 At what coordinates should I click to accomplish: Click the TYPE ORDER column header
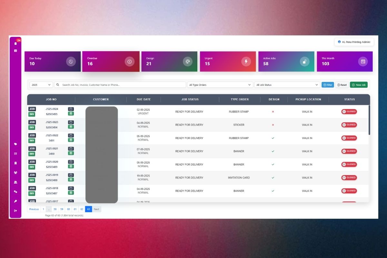[240, 99]
